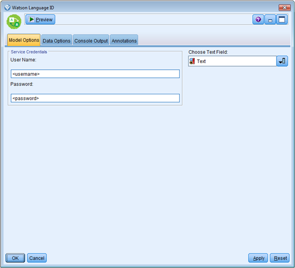Click the title bar diamond icon

click(7, 8)
